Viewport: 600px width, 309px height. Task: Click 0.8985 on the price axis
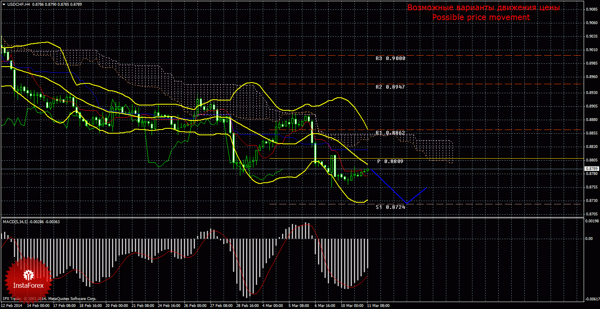pyautogui.click(x=591, y=63)
